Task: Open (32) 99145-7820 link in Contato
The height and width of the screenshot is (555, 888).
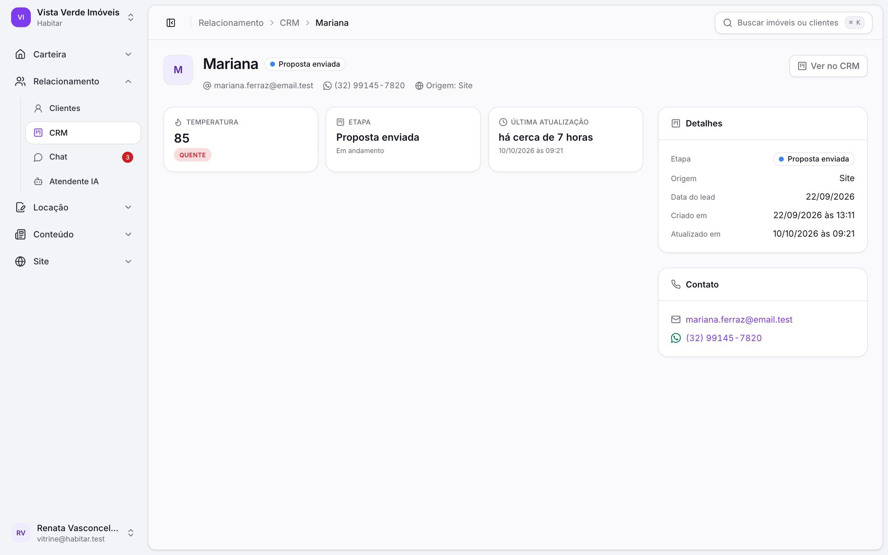Action: [x=724, y=338]
